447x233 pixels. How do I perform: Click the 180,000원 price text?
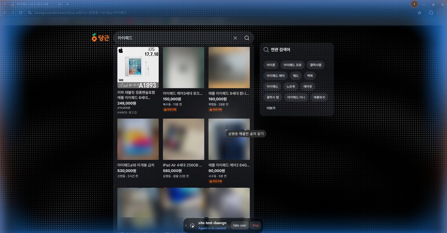pos(217,99)
